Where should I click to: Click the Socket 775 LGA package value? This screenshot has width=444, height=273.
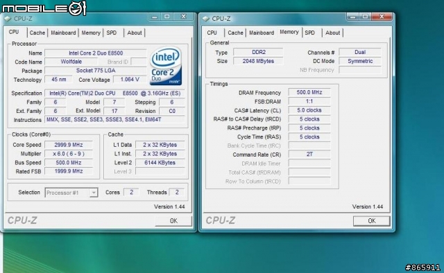tap(96, 71)
